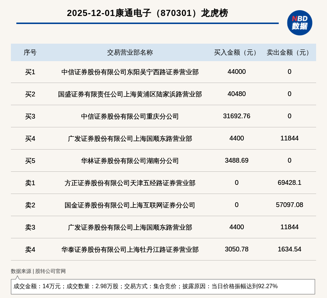This screenshot has height=298, width=327.
Task: Click the 康通电子 龙虎榜 title
Action: coord(147,13)
